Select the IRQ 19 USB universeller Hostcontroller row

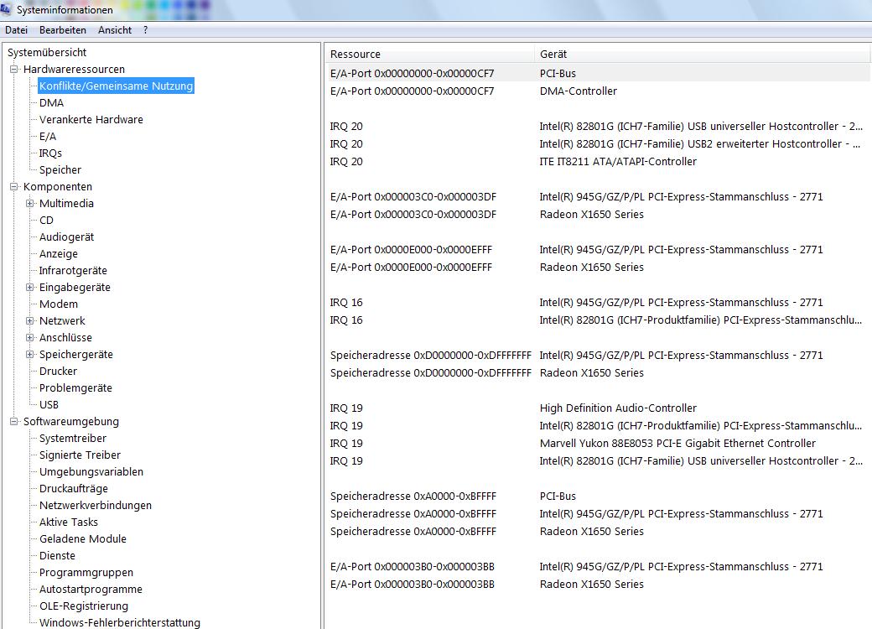pyautogui.click(x=597, y=460)
